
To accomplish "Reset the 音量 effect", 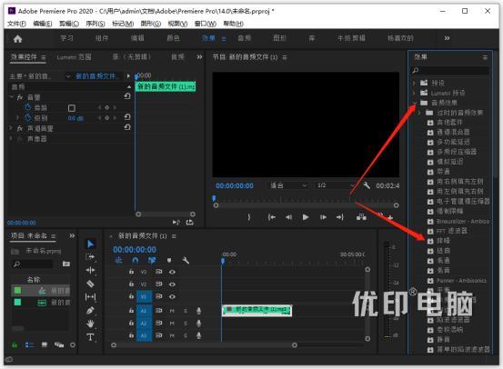I will tap(127, 96).
